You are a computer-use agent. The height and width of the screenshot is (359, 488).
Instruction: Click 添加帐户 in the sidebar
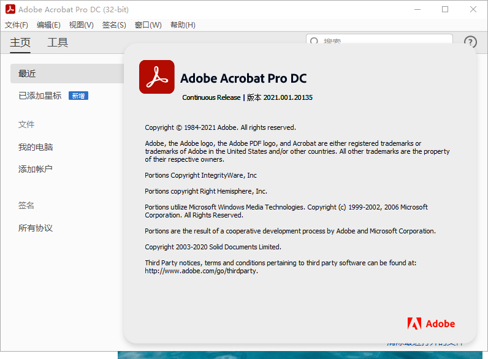36,169
